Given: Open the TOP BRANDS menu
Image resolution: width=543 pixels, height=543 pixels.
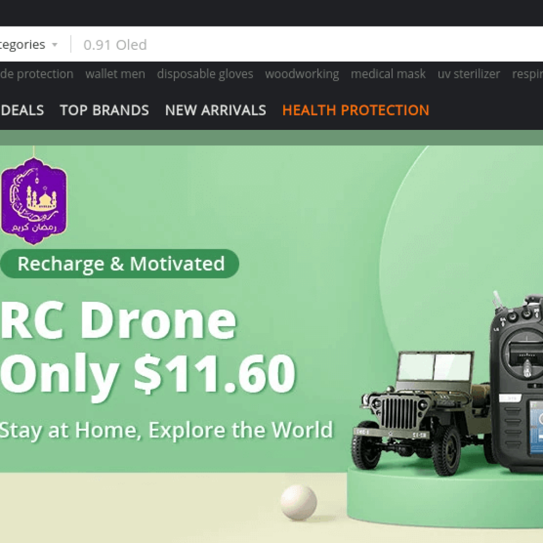Looking at the screenshot, I should pyautogui.click(x=104, y=110).
